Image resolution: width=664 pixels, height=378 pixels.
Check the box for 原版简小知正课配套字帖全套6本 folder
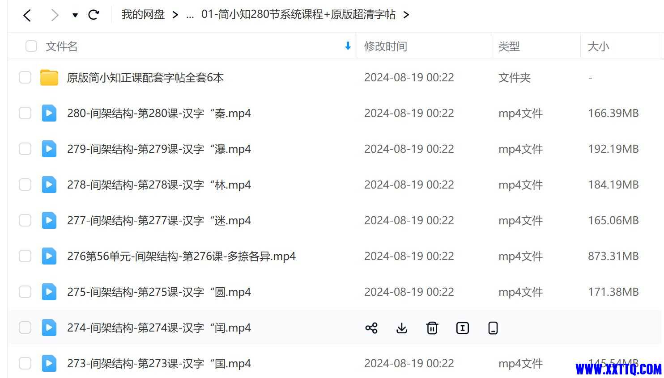pos(25,77)
